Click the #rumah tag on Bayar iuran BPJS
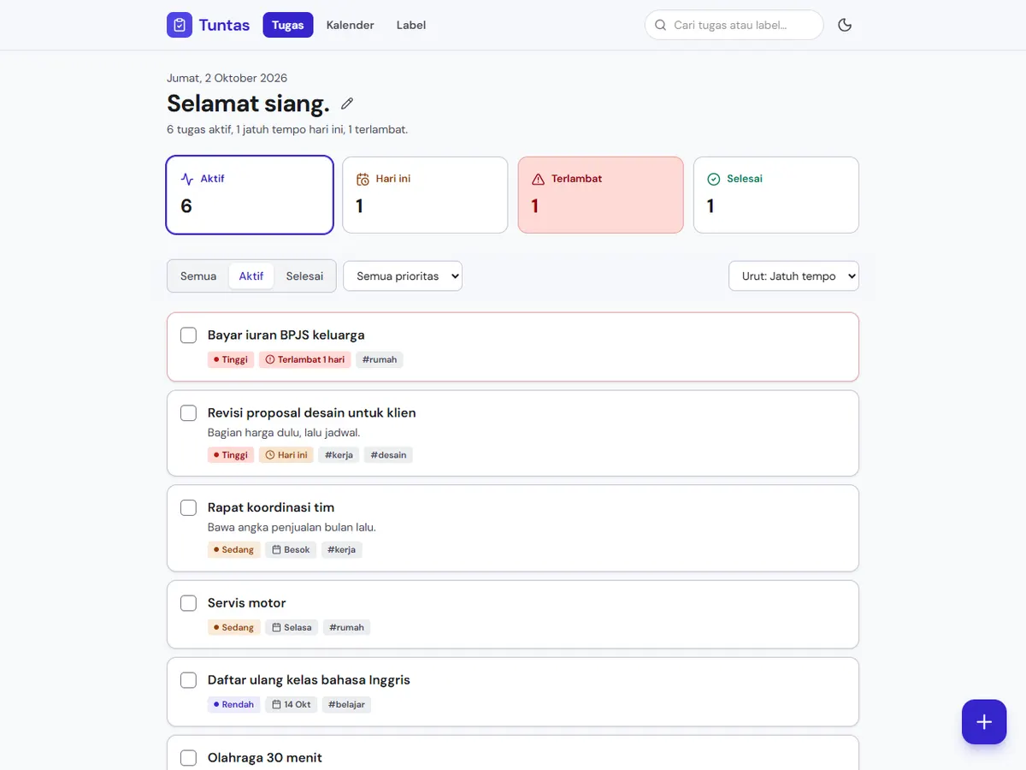 (x=380, y=359)
